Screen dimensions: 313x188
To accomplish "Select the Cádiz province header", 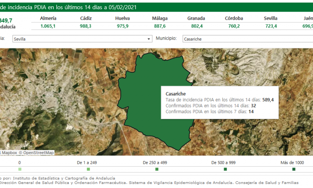I will tap(86, 18).
